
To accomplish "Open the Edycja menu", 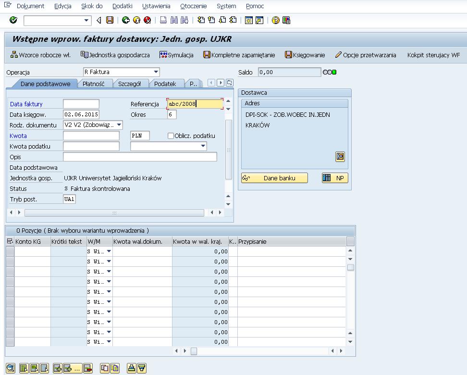I will [x=63, y=6].
